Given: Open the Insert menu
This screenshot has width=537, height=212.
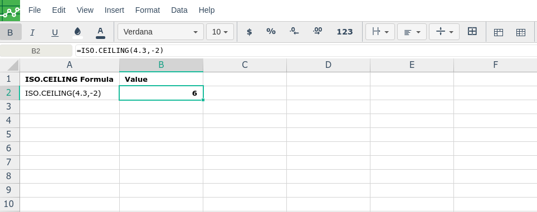Looking at the screenshot, I should (x=114, y=10).
